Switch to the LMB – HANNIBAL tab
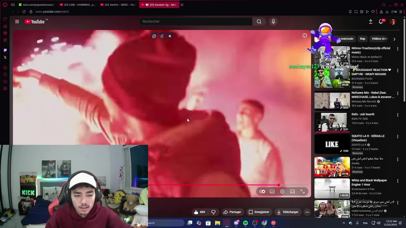406x228 pixels. click(x=77, y=5)
